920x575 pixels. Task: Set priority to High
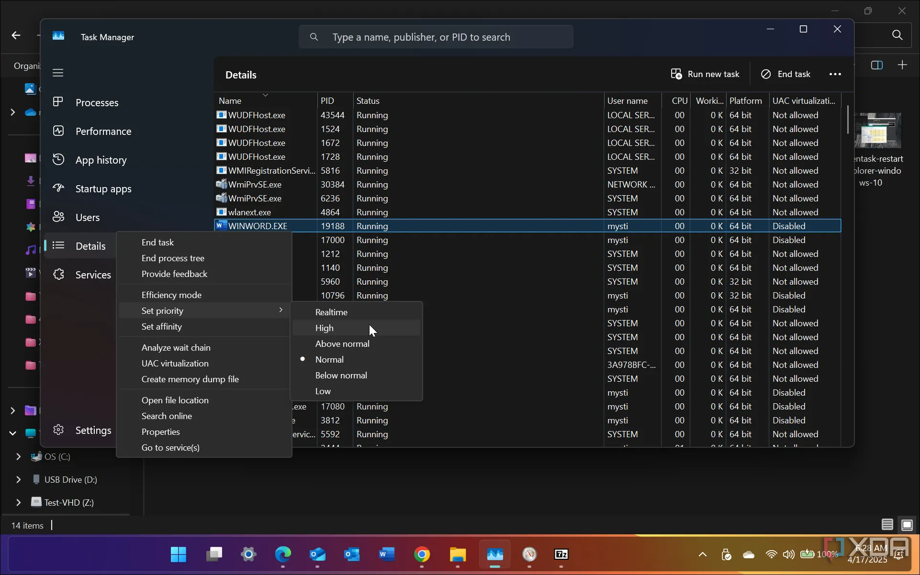coord(325,328)
